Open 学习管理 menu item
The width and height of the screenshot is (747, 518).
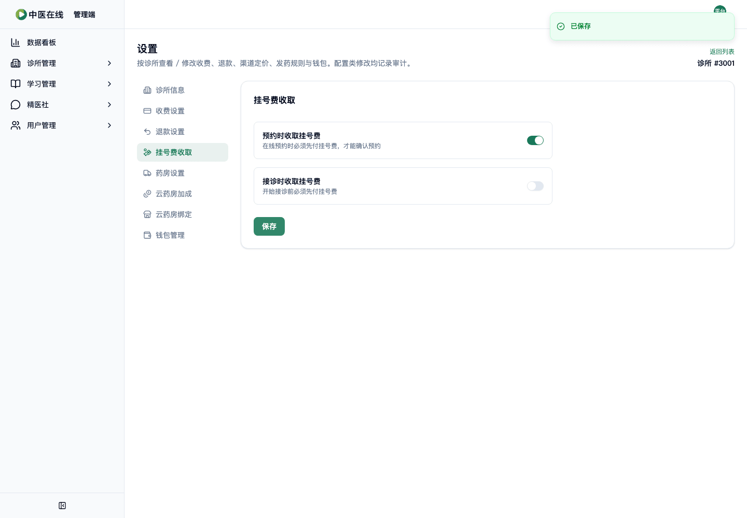62,84
